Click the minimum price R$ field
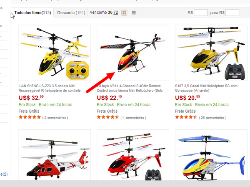Screen dimensions: 250x187 [200, 13]
